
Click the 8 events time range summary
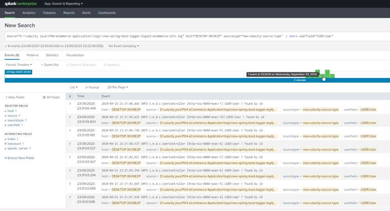54,46
